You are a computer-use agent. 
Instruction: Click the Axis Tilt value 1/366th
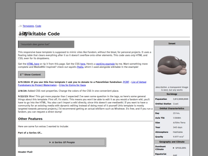pyautogui.click(x=177, y=118)
